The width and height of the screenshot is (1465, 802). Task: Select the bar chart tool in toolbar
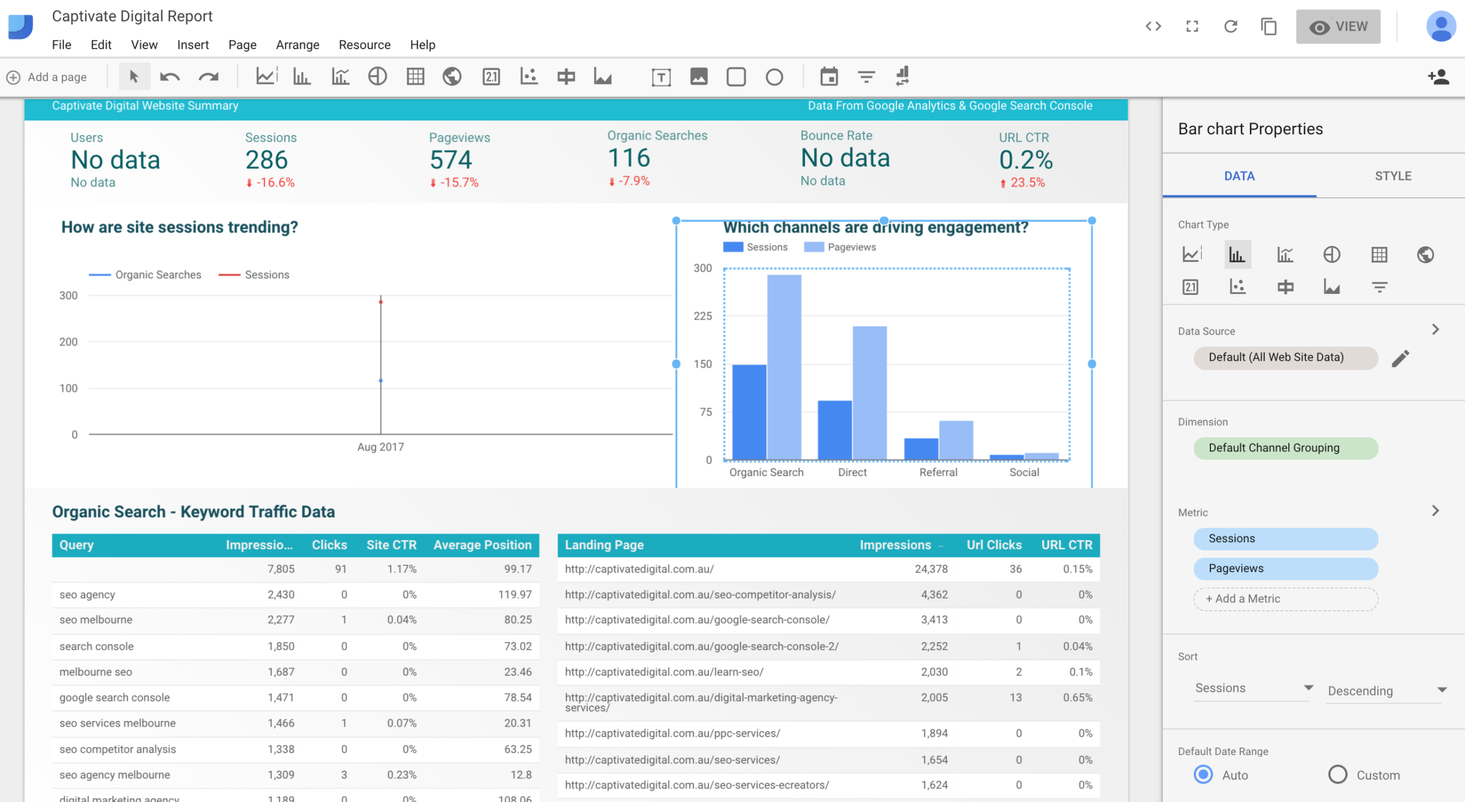click(302, 77)
